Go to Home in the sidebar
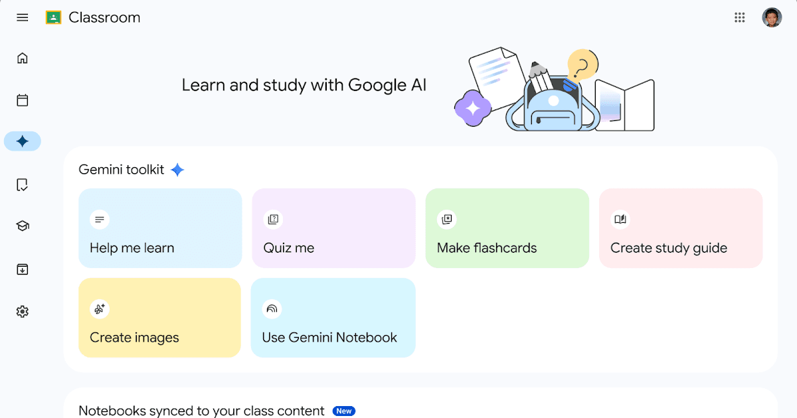Viewport: 797px width, 418px height. (23, 58)
